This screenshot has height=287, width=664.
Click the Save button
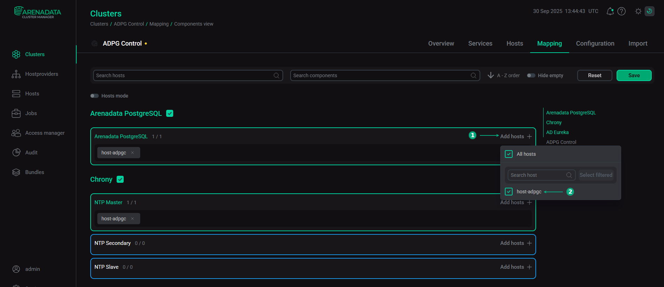pos(634,75)
